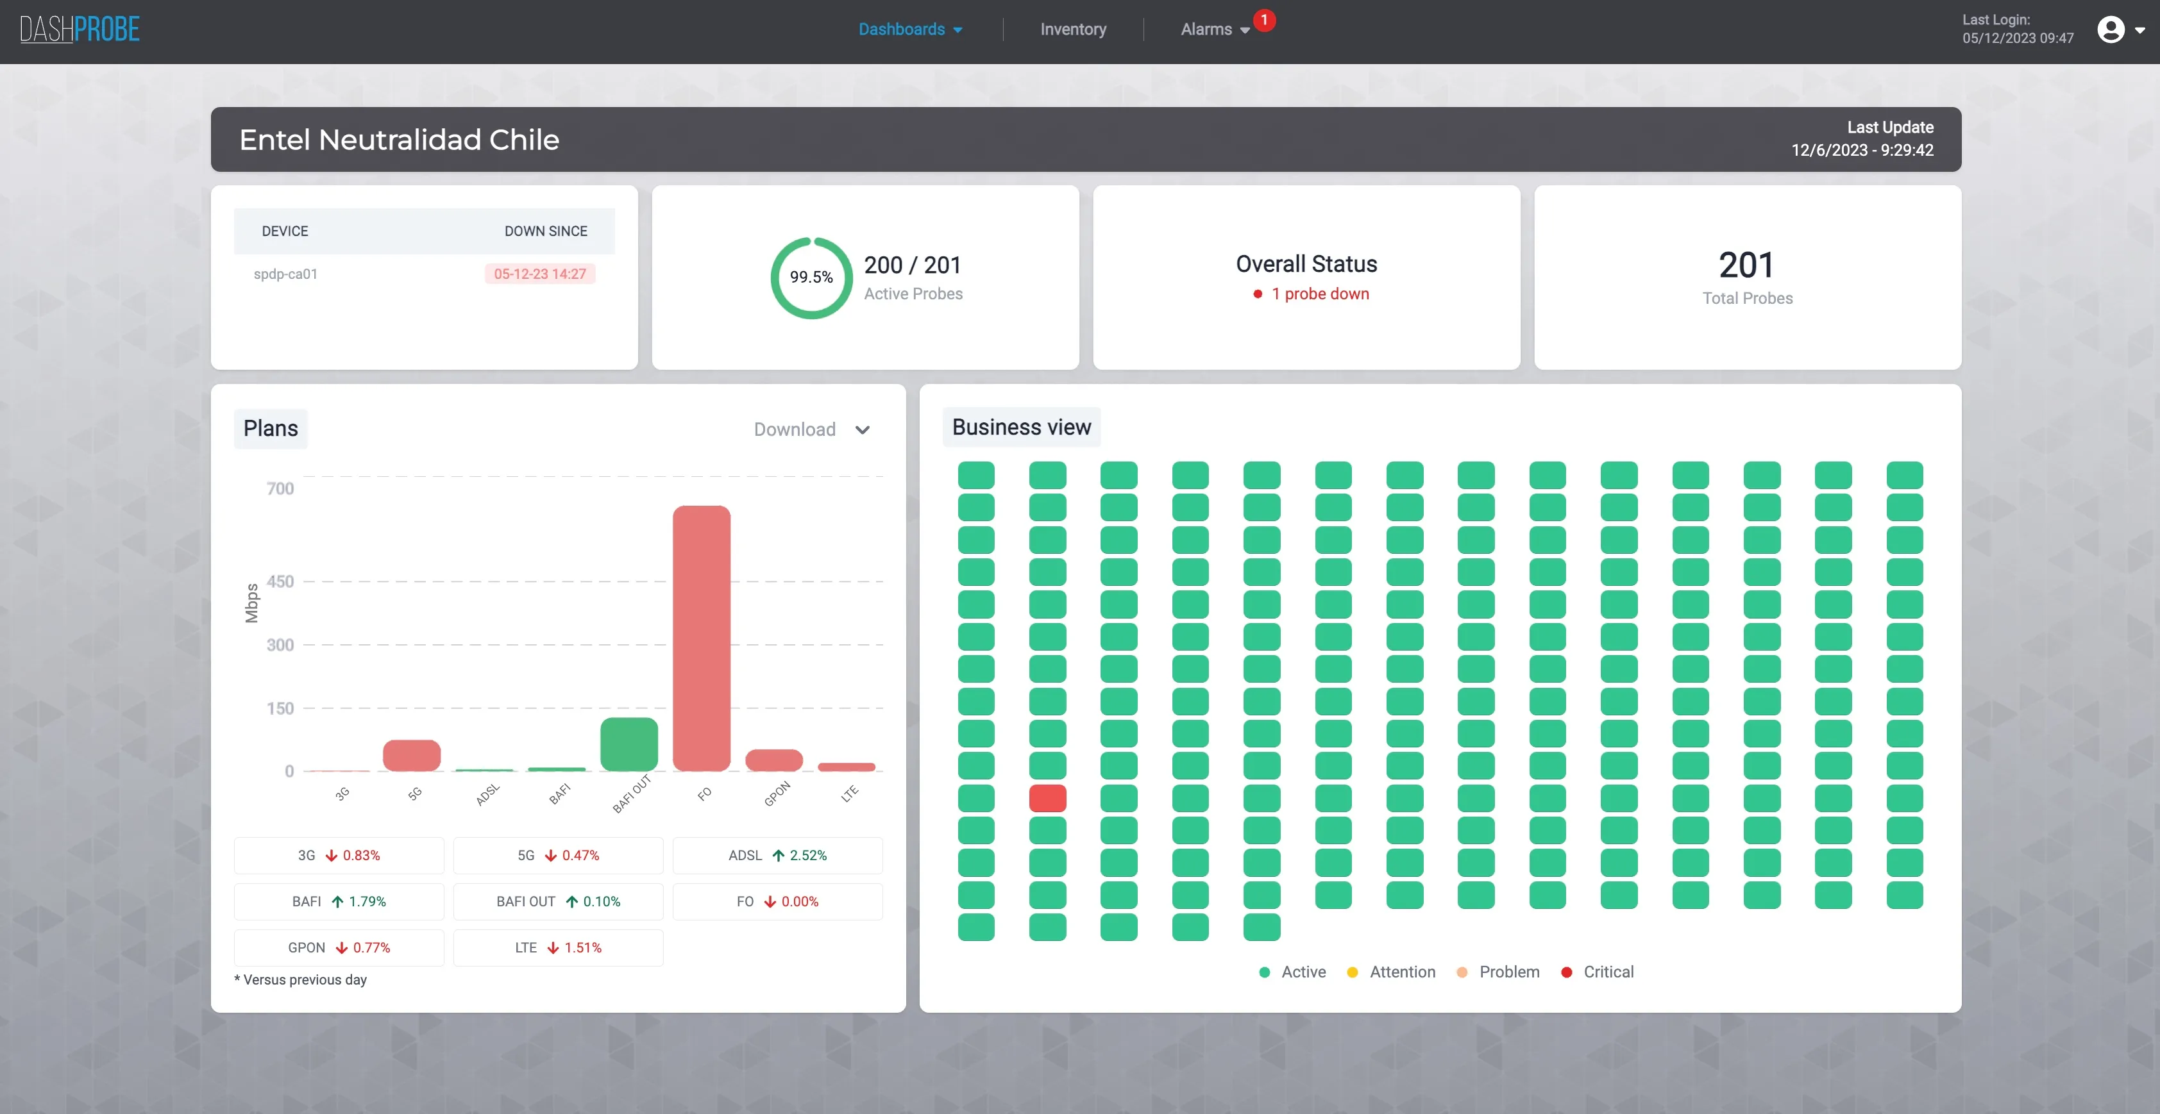The height and width of the screenshot is (1114, 2160).
Task: Open the LTE 1.51% change card
Action: (x=559, y=947)
